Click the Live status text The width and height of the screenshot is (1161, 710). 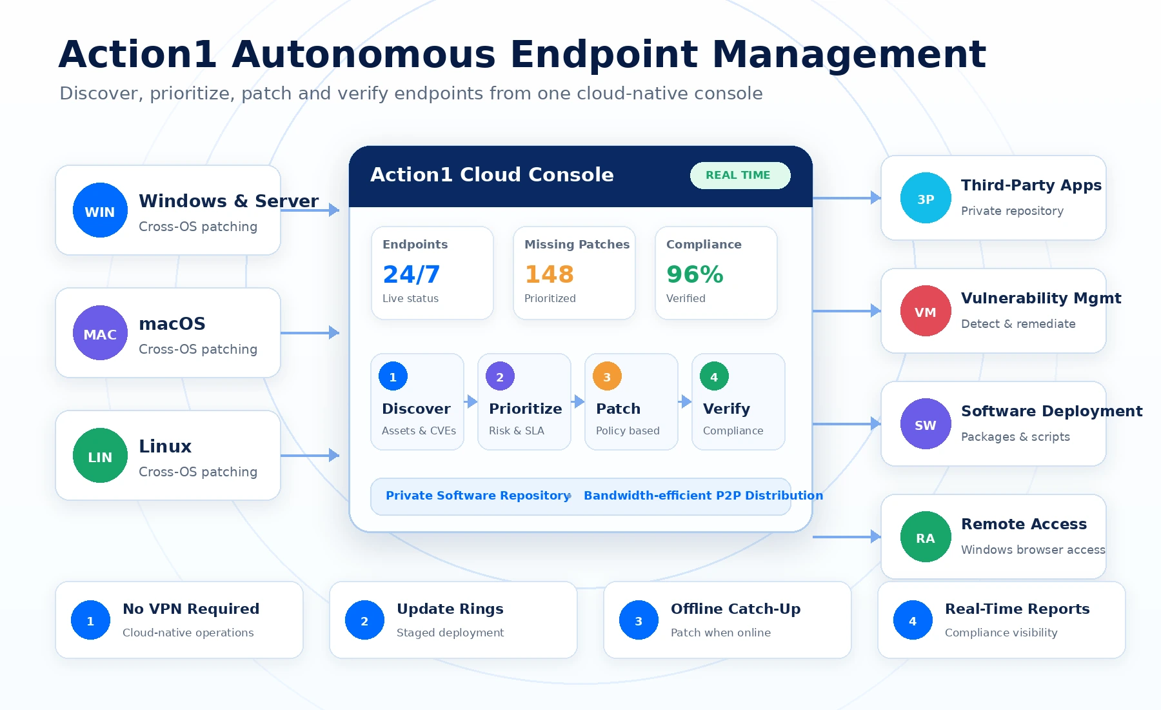410,299
